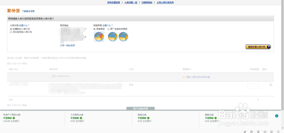Click the rocket icon in bottom bar
Screen dimensions: 284x133
coord(245,132)
